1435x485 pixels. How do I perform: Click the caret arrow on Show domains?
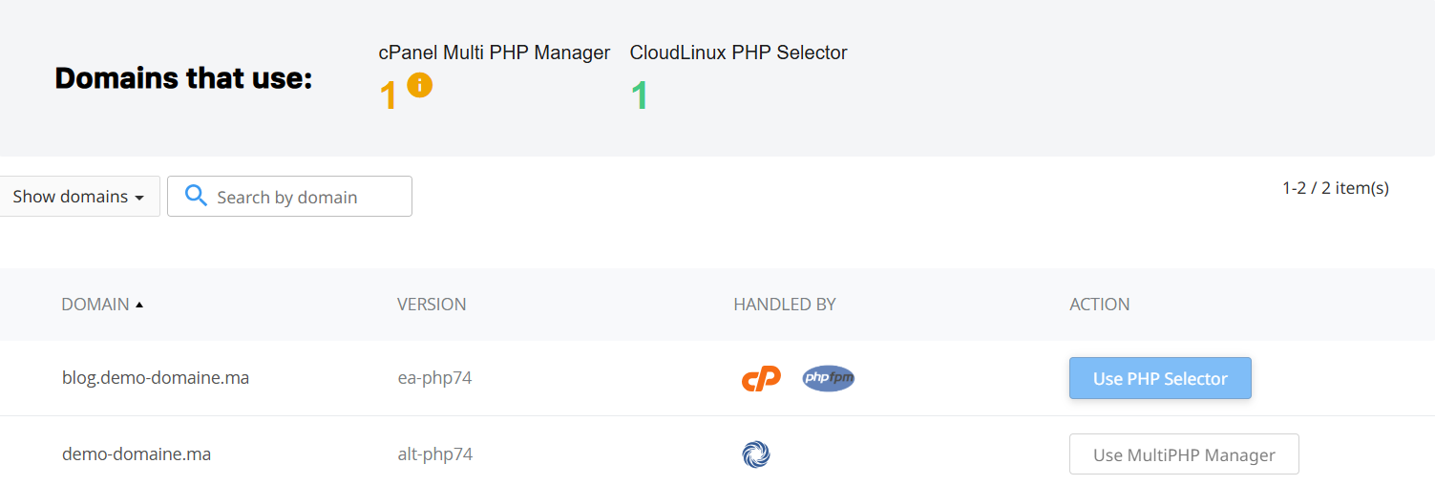coord(139,198)
